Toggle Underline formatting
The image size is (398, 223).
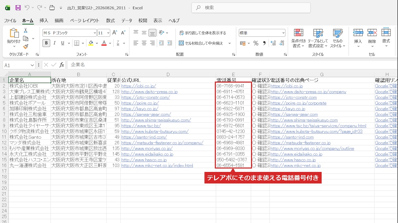point(62,43)
